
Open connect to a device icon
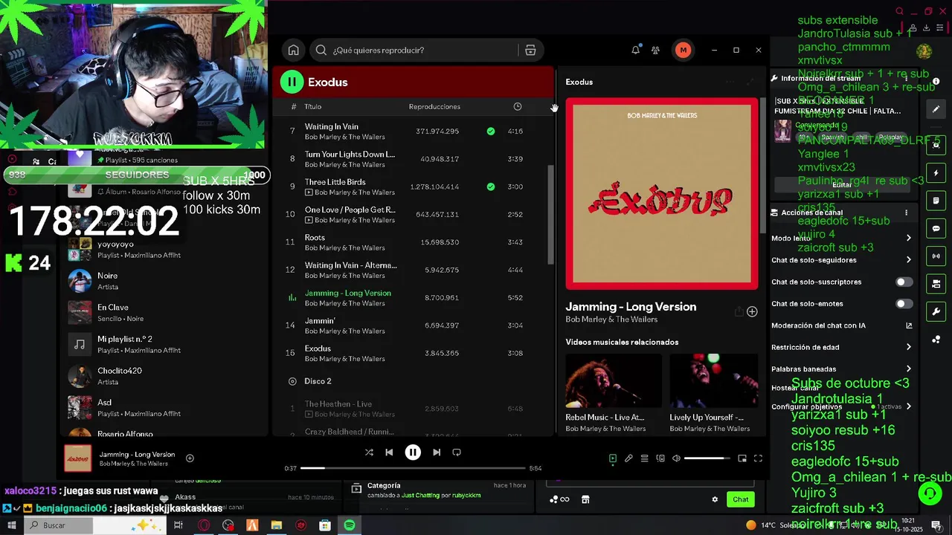pos(660,458)
